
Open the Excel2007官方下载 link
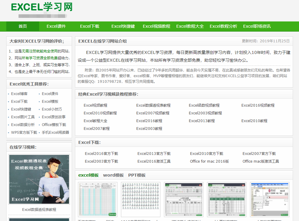[259, 154]
